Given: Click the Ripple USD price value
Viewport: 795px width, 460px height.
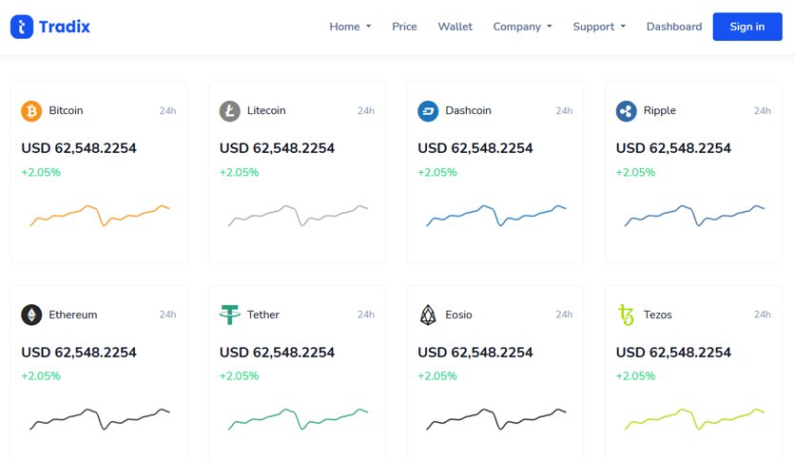Looking at the screenshot, I should pyautogui.click(x=673, y=148).
